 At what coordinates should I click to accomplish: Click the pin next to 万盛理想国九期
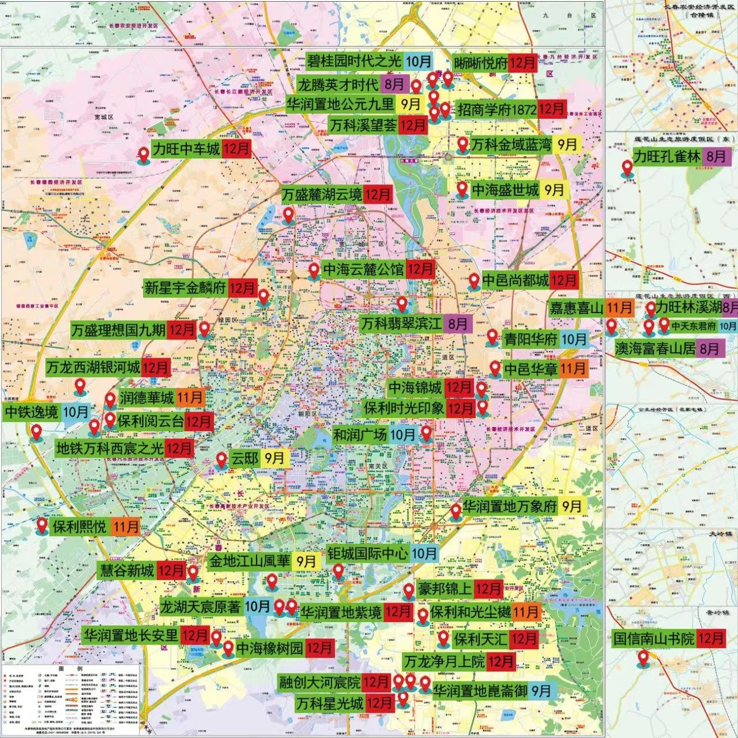tap(204, 330)
